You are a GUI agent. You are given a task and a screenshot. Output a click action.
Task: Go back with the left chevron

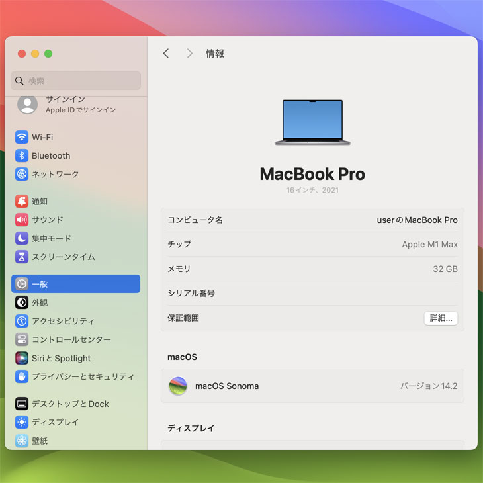(x=166, y=54)
